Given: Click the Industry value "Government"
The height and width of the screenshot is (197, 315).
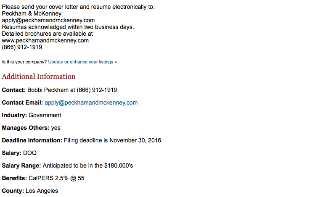Looking at the screenshot, I should pyautogui.click(x=45, y=115).
